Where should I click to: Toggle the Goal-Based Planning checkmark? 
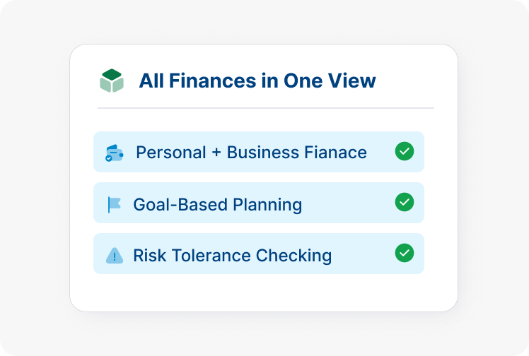click(x=404, y=202)
